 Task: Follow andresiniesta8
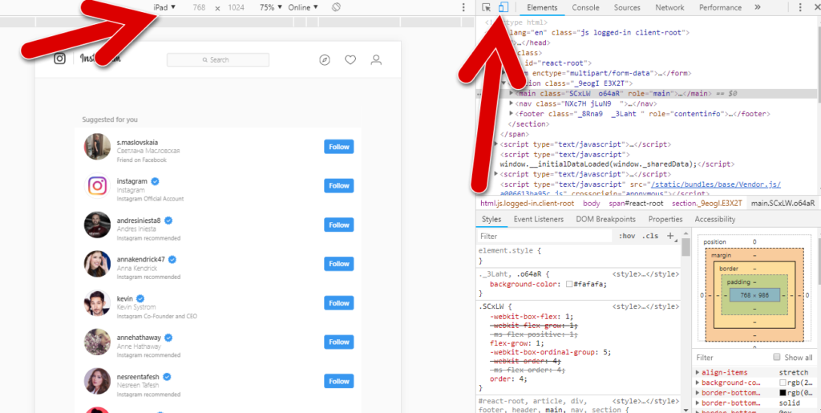(x=339, y=225)
